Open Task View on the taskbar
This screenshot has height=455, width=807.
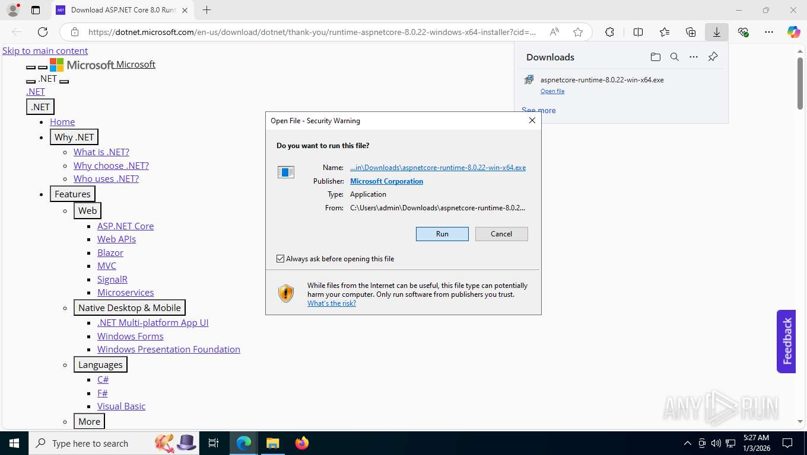click(214, 443)
